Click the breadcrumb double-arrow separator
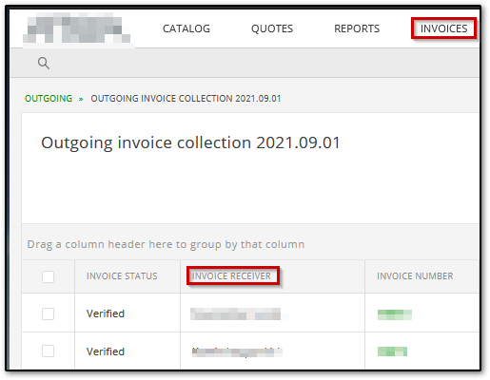This screenshot has width=490, height=380. pyautogui.click(x=81, y=99)
